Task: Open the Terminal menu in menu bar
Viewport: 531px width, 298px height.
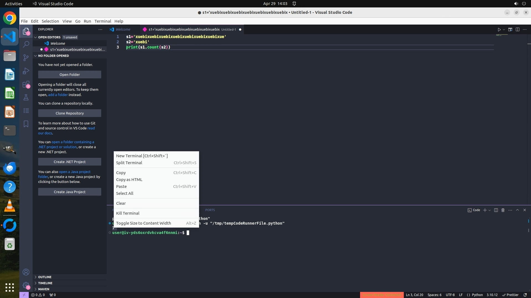Action: [x=103, y=21]
